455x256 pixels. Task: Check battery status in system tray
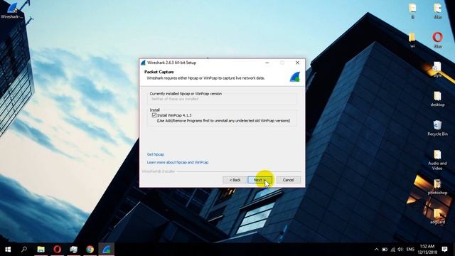[x=385, y=250]
